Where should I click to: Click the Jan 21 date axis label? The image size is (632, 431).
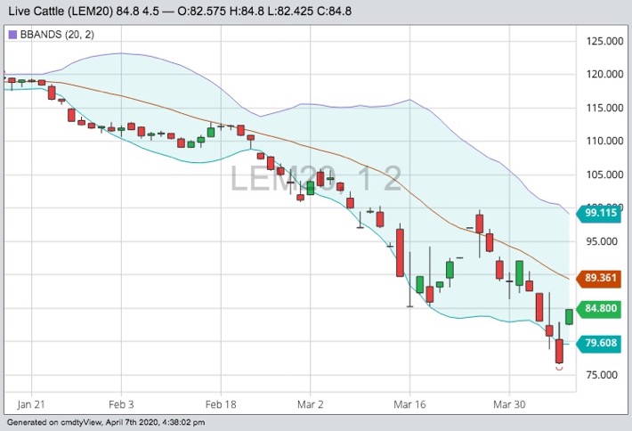(x=30, y=404)
